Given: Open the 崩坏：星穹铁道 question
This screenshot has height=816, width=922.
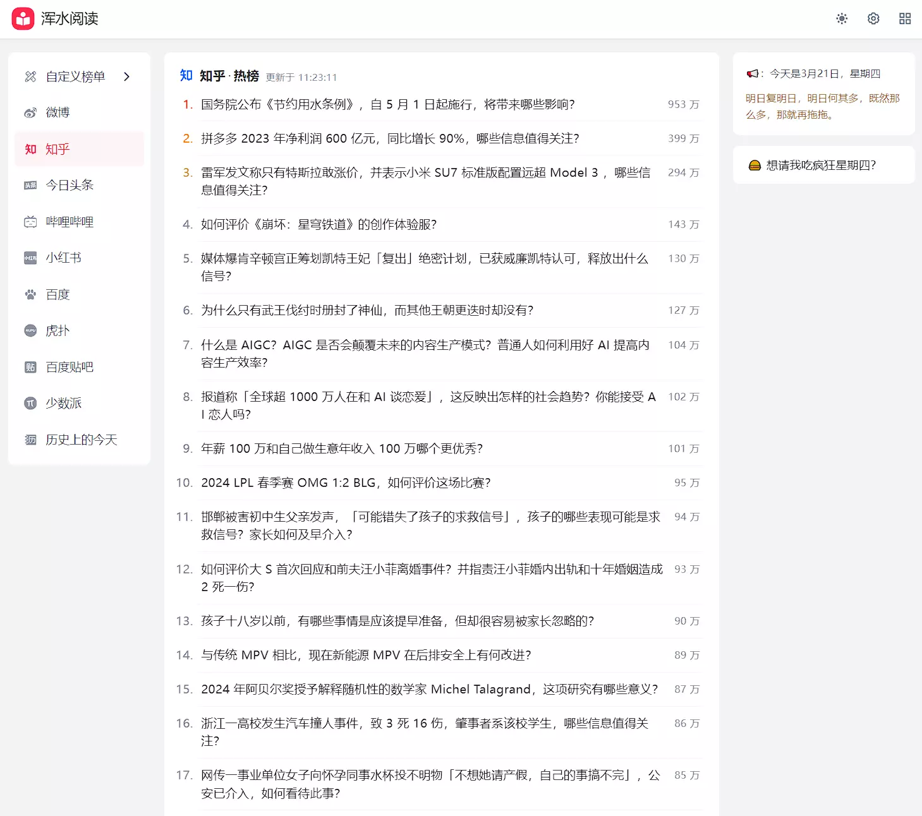Looking at the screenshot, I should [x=318, y=224].
